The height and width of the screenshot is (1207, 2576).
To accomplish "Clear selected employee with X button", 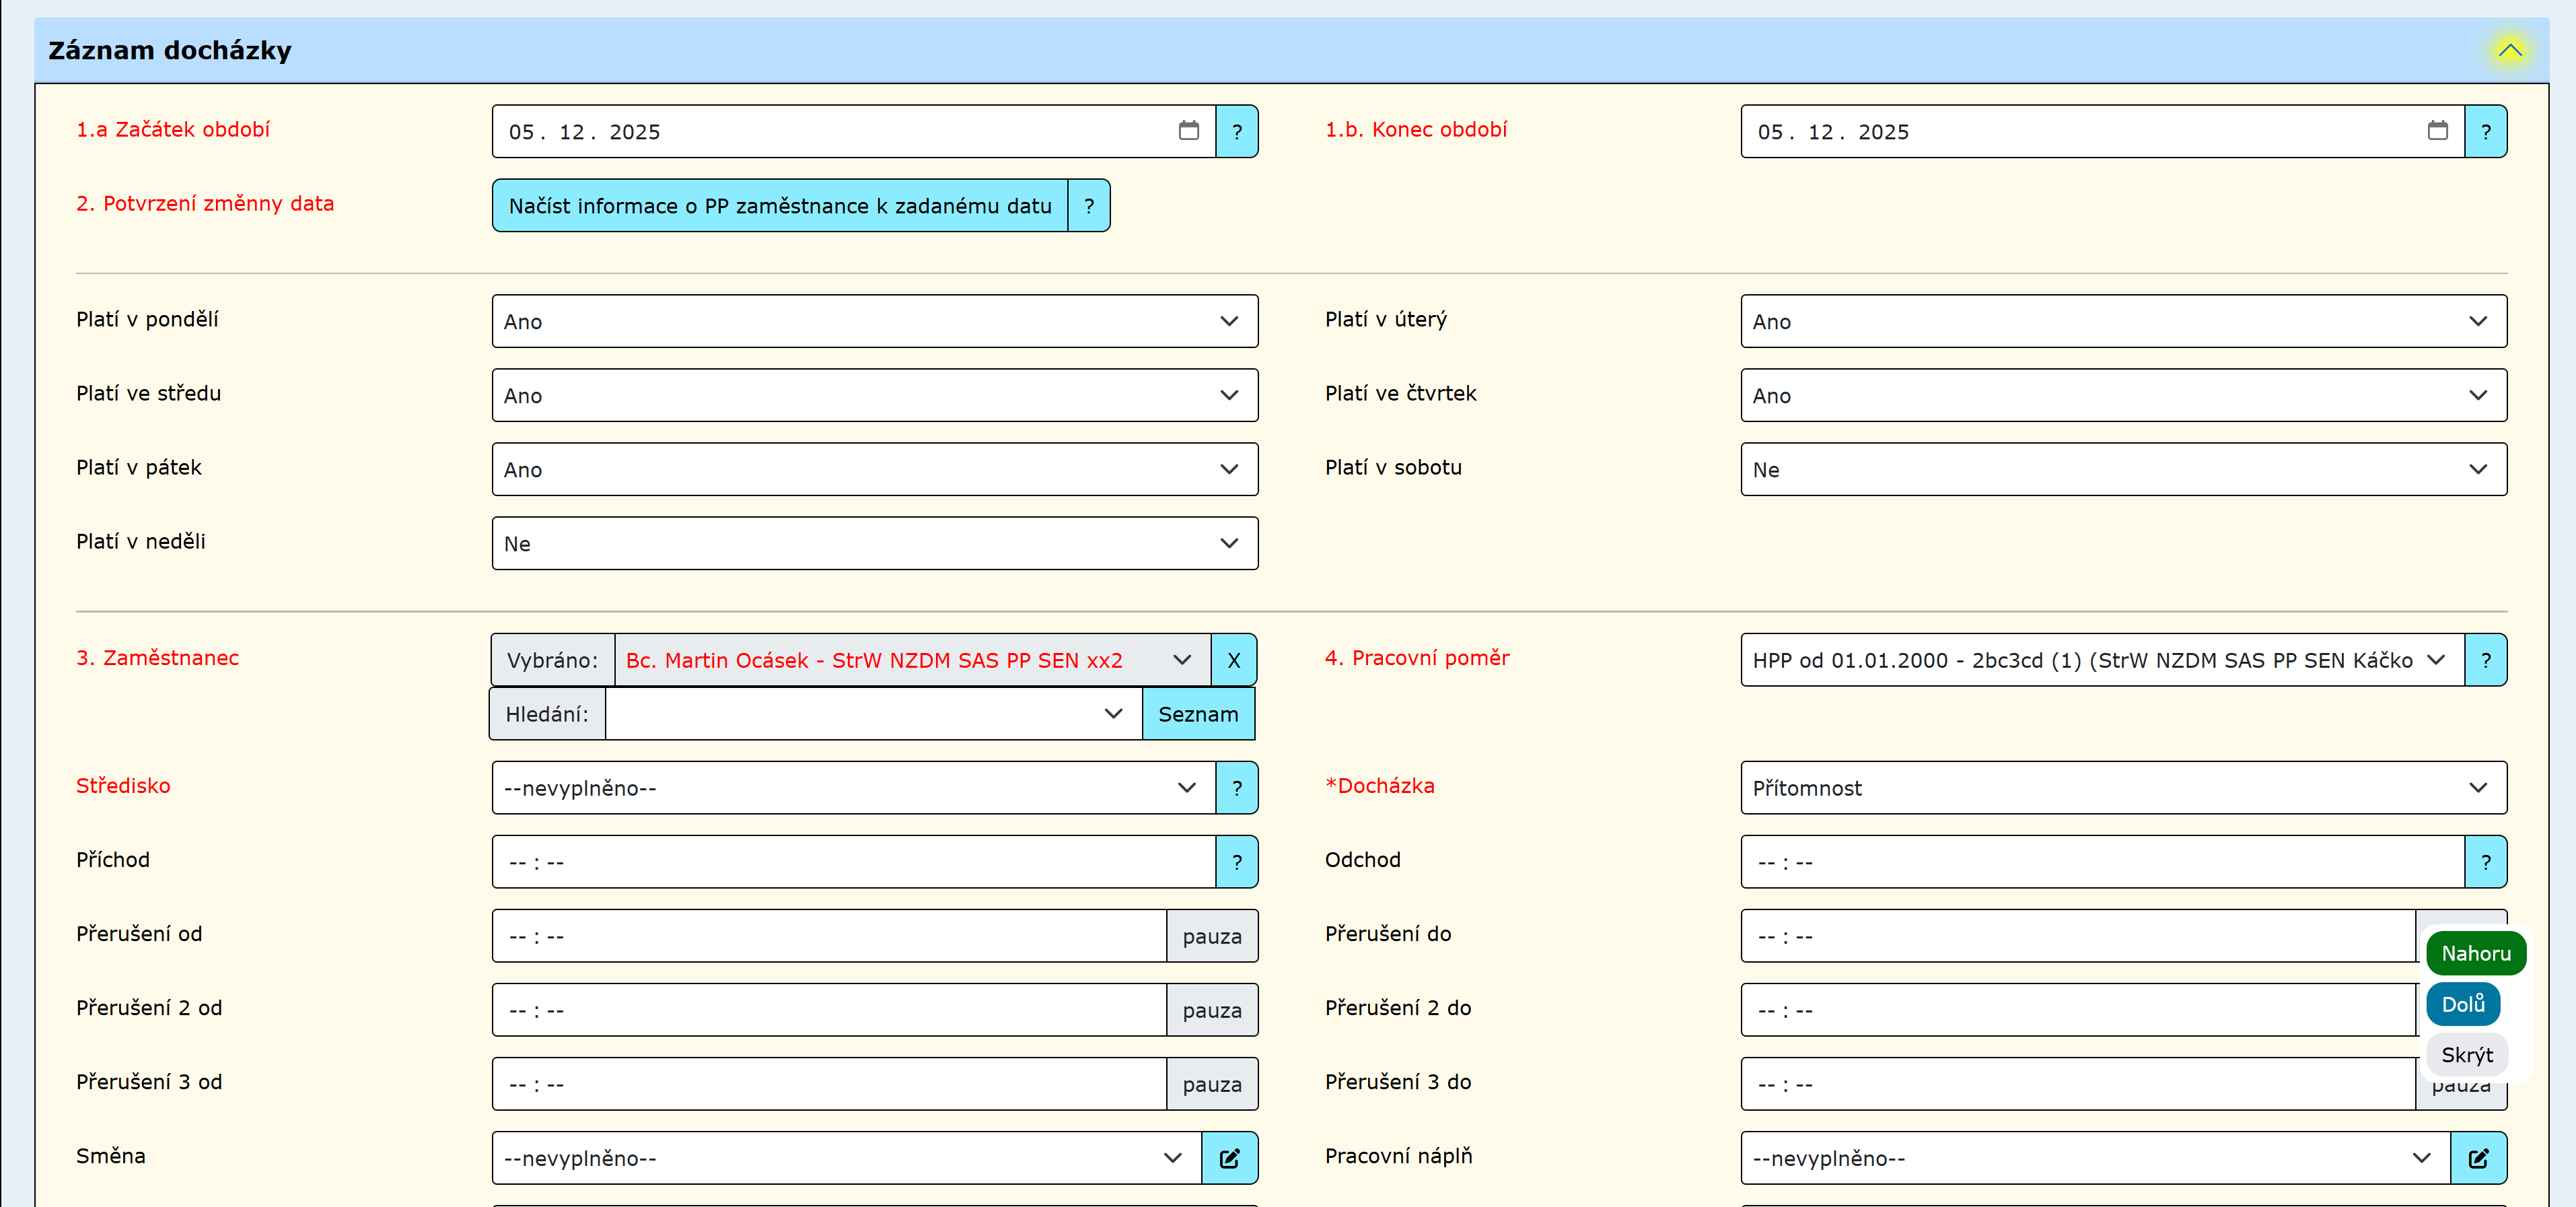I will tap(1233, 660).
